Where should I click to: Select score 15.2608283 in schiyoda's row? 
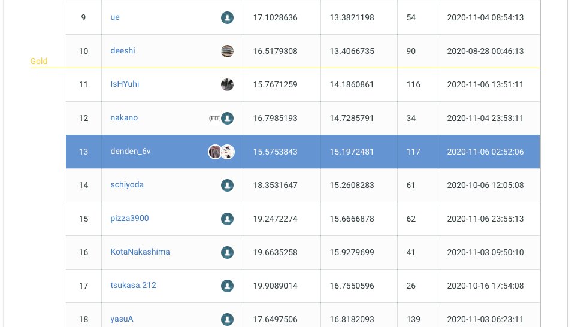tap(352, 185)
